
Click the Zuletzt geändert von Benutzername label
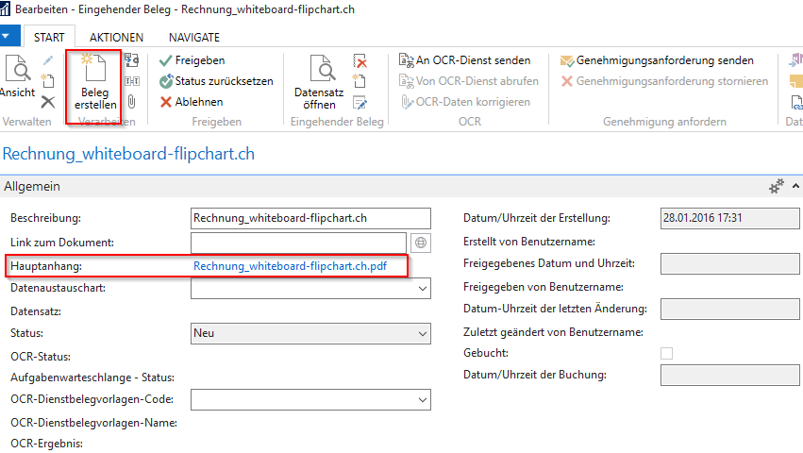pos(553,332)
